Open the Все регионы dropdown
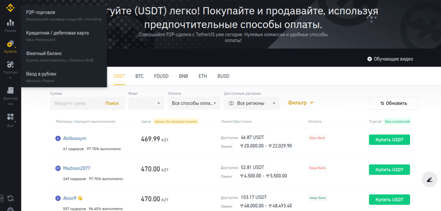This screenshot has height=211, width=441. [x=252, y=103]
